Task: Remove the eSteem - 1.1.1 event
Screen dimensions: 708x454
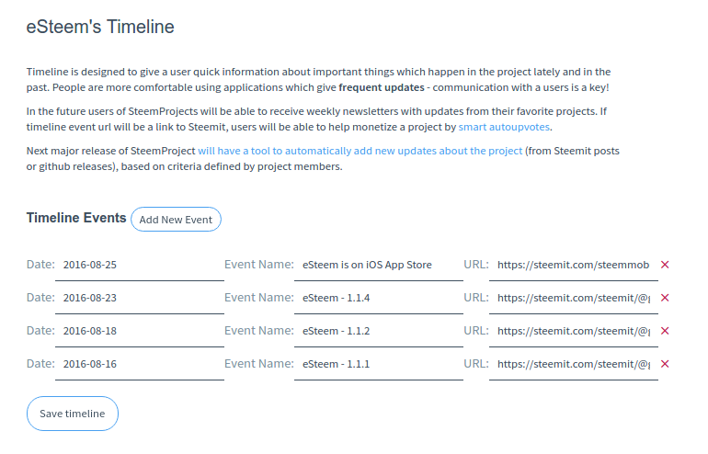Action: (x=665, y=364)
